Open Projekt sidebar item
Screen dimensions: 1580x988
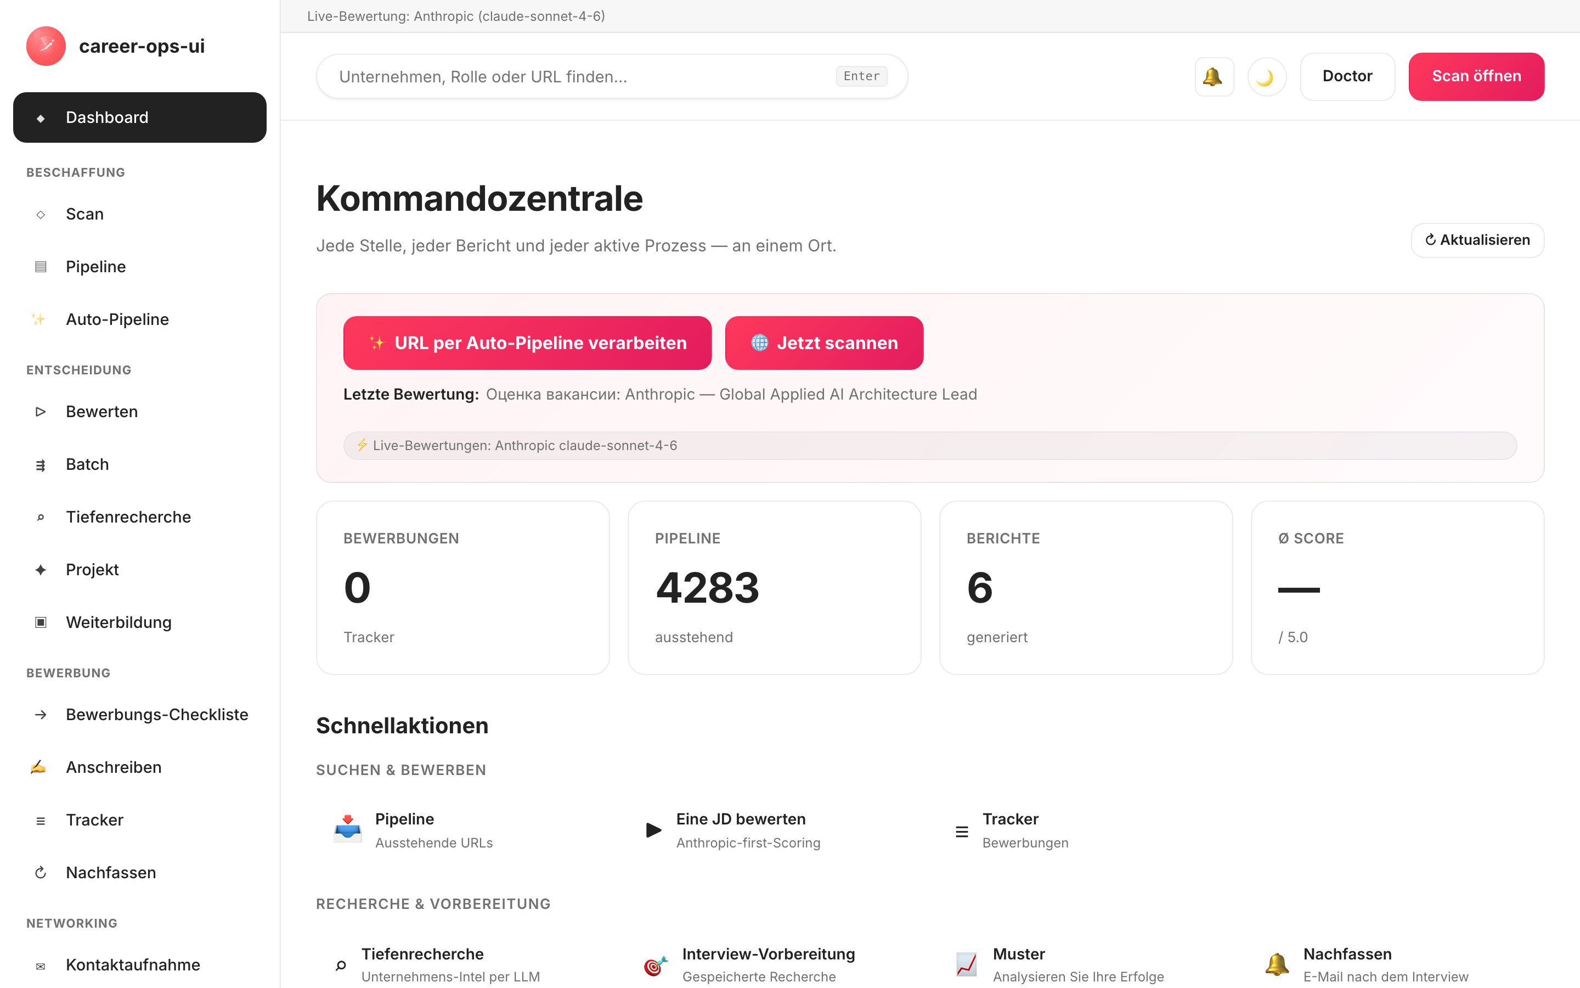[x=140, y=570]
